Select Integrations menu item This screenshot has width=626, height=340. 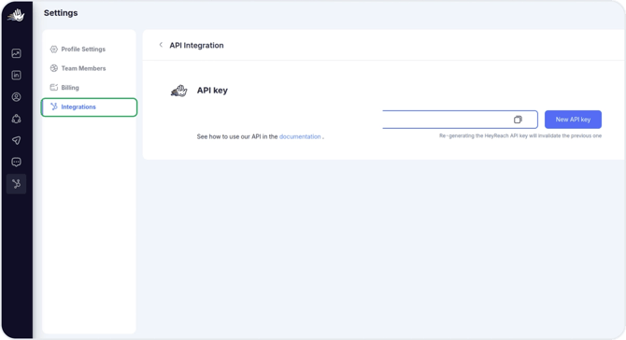coord(89,106)
